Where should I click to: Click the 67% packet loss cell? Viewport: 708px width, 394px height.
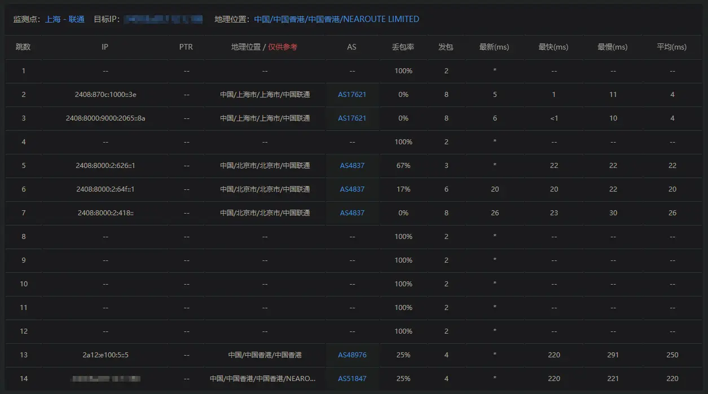click(403, 166)
